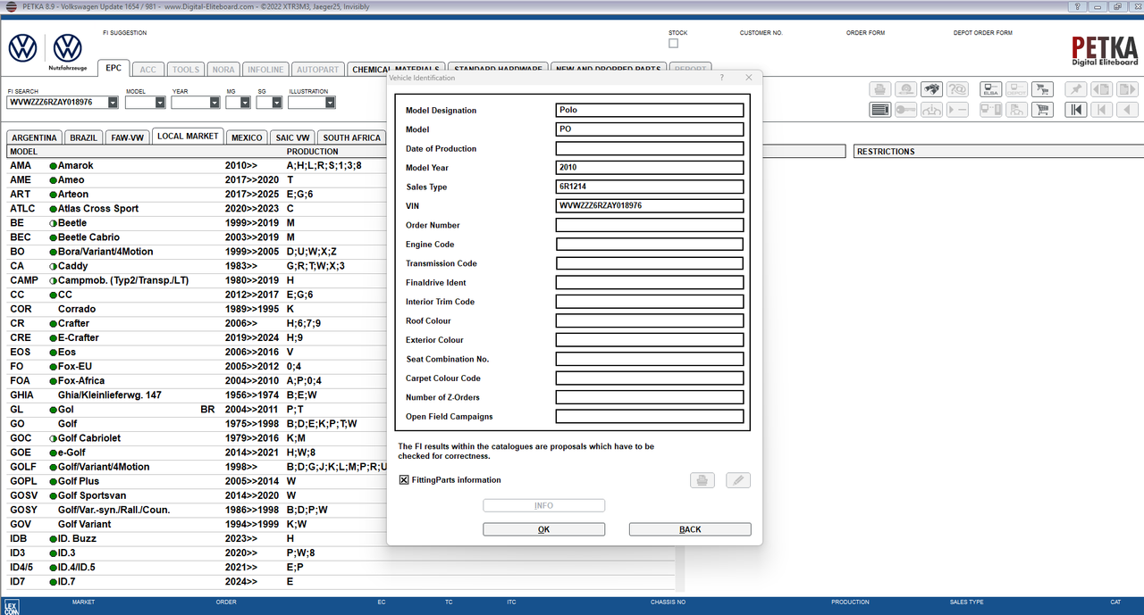Select the Atlas Cross Sport row
This screenshot has height=615, width=1144.
pyautogui.click(x=197, y=209)
